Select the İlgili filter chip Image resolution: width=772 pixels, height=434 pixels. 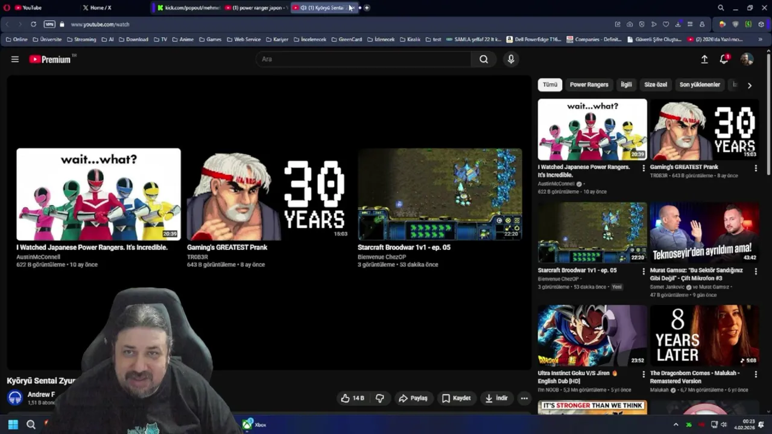(x=627, y=85)
